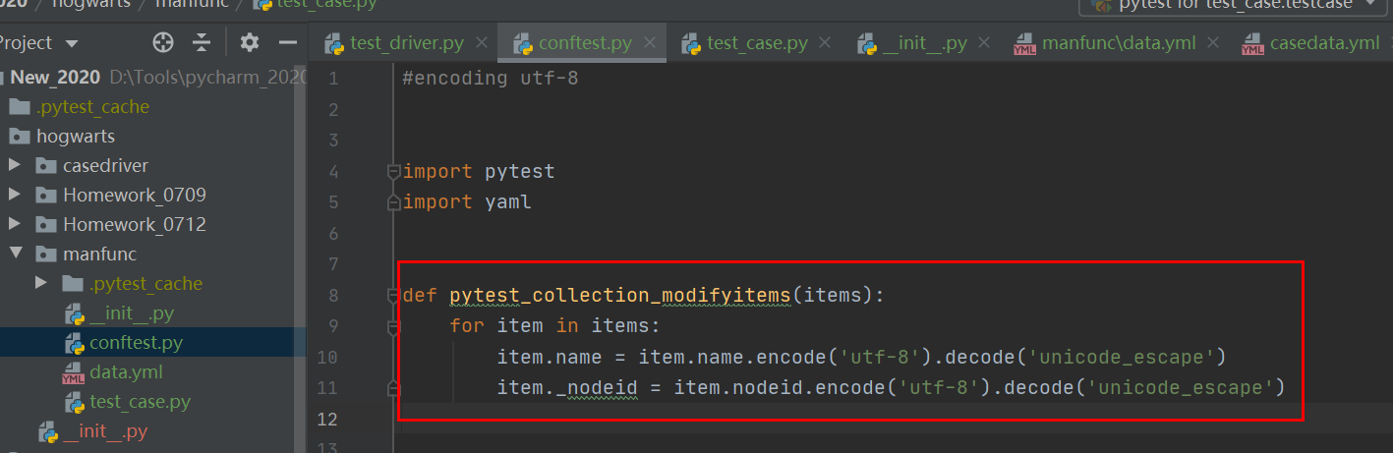Click the locate/select opened file icon
Viewport: 1393px width, 453px height.
pos(163,43)
